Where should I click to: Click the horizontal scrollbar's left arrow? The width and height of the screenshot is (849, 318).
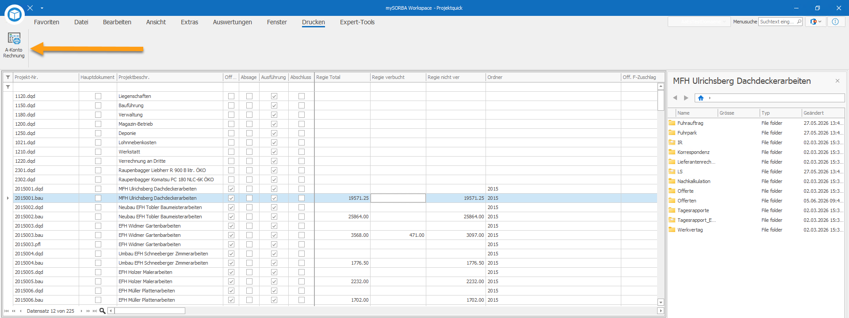click(111, 311)
